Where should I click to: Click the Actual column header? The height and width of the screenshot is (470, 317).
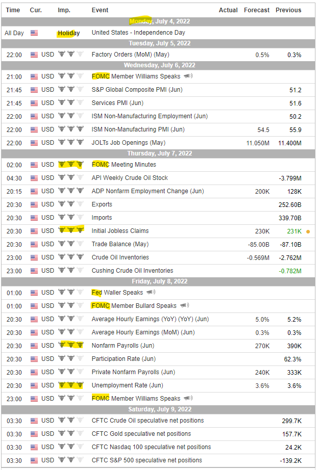[228, 10]
